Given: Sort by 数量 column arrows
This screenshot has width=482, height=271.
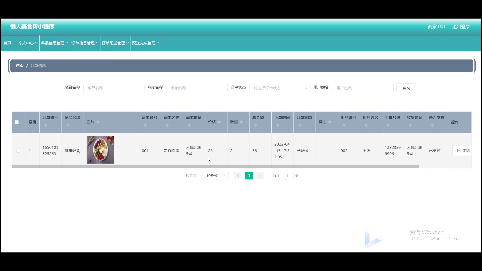Looking at the screenshot, I should 241,122.
